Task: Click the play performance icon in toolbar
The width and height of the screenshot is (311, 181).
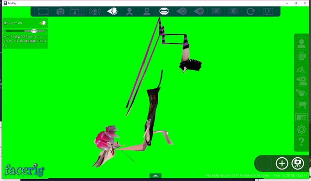Action: coord(182,11)
